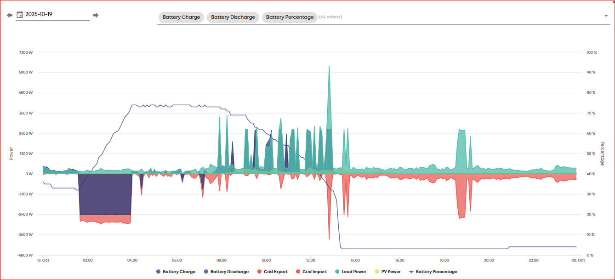The image size is (615, 280).
Task: Select the Battery Charge chip
Action: coord(181,17)
